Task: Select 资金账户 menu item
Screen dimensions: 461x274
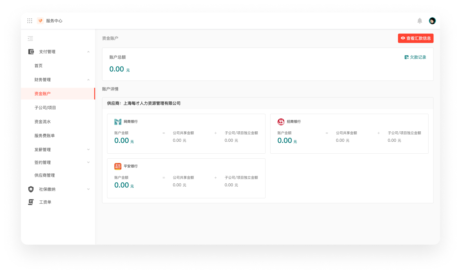Action: click(x=58, y=94)
